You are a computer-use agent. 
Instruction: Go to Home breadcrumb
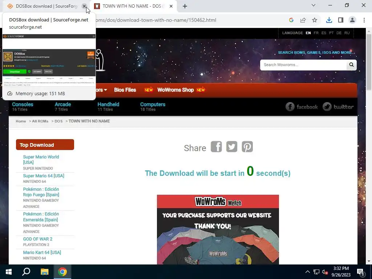(x=21, y=121)
